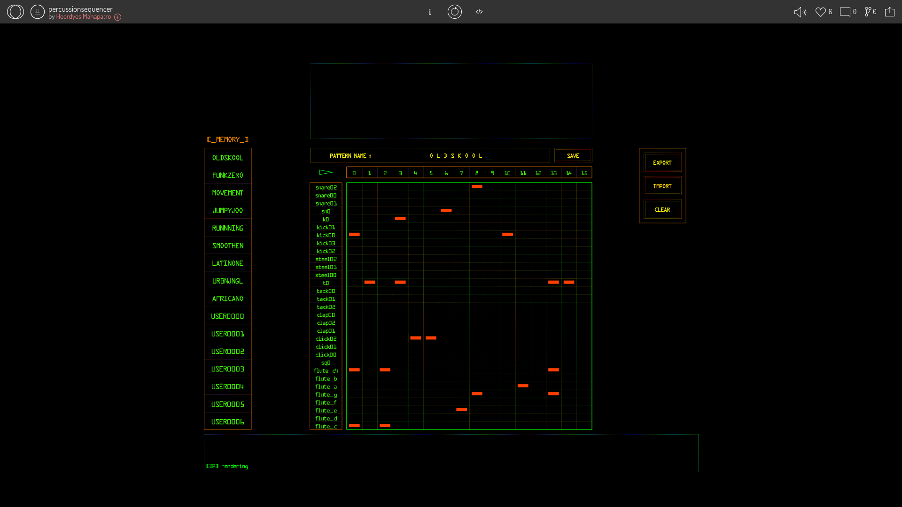Toggle off t0 note at step 1
This screenshot has height=507, width=902.
pyautogui.click(x=370, y=283)
